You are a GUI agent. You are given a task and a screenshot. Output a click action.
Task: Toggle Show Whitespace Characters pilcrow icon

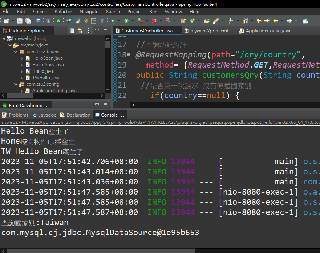(x=102, y=21)
